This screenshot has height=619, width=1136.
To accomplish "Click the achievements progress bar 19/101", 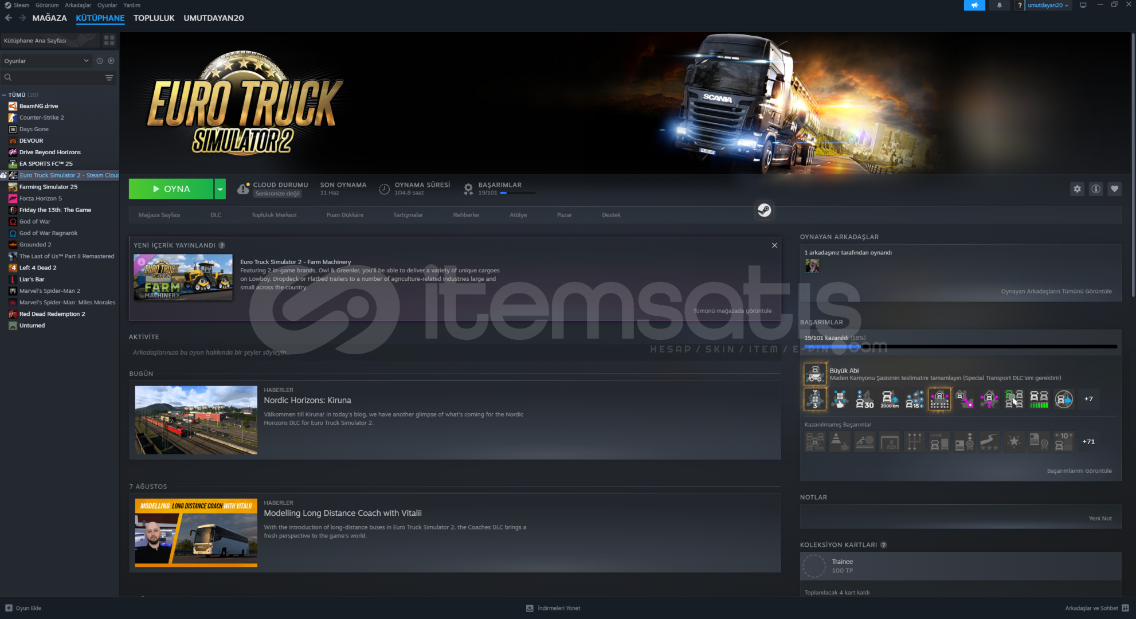I will pos(961,347).
